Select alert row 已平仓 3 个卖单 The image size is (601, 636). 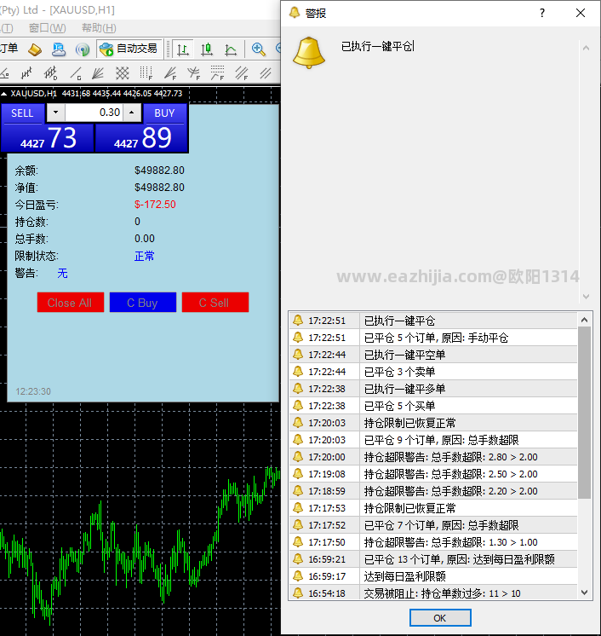[x=433, y=372]
